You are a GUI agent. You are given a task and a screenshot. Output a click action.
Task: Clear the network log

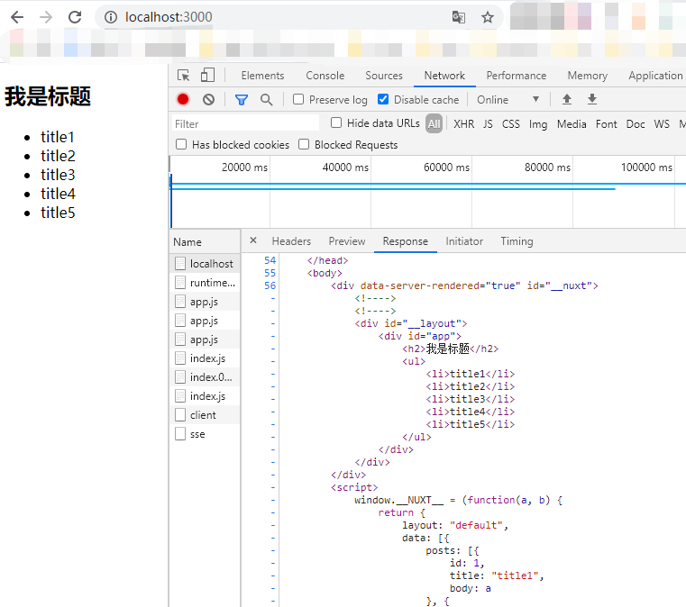click(209, 100)
